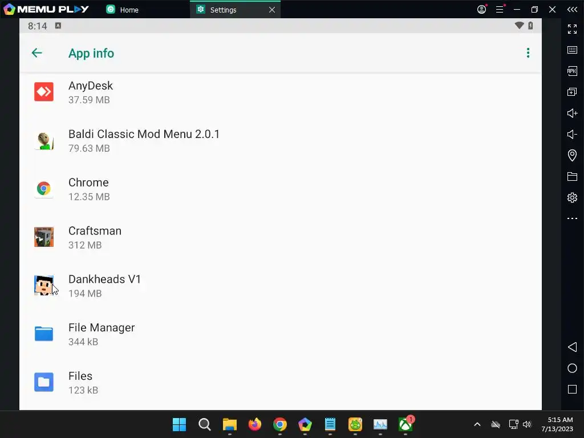
Task: Select the Dankheads V1 app icon
Action: (44, 285)
